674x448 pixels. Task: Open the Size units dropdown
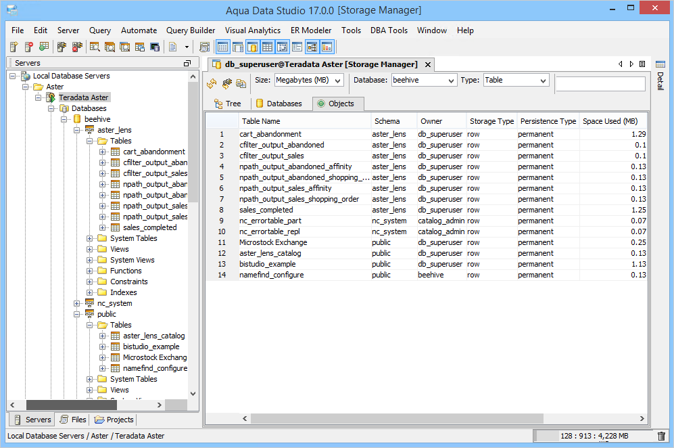tap(309, 81)
